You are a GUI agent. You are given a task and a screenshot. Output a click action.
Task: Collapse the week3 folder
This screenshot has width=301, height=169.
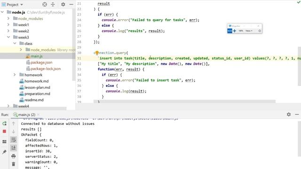[x=8, y=37]
